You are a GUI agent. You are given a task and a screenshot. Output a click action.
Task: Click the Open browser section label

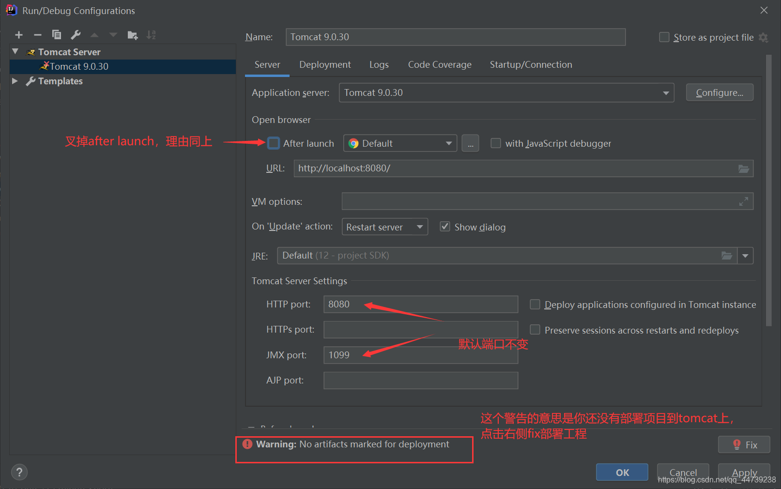pyautogui.click(x=281, y=120)
